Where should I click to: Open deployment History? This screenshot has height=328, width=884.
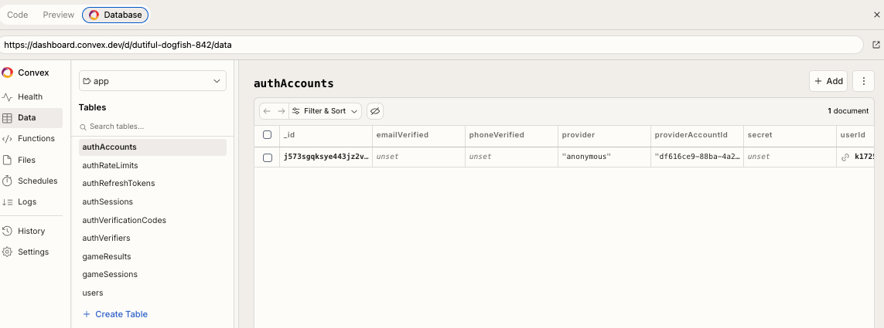[x=32, y=231]
